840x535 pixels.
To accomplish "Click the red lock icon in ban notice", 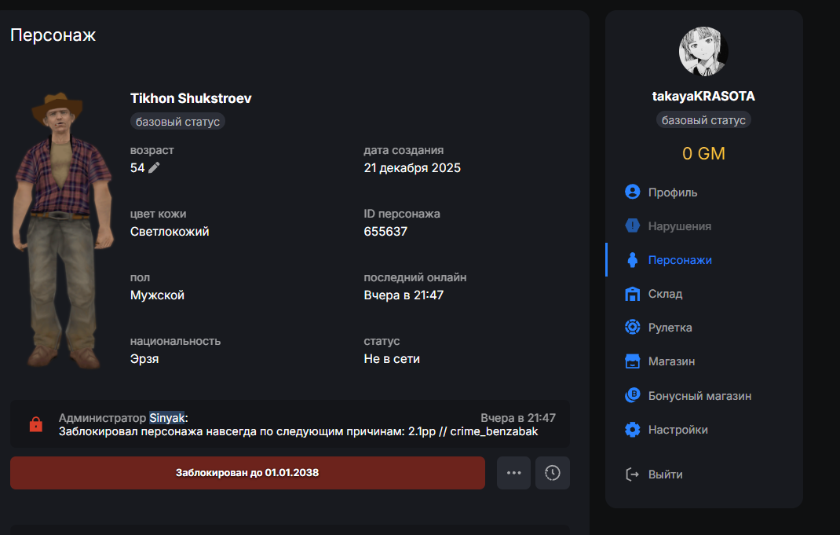I will [35, 424].
